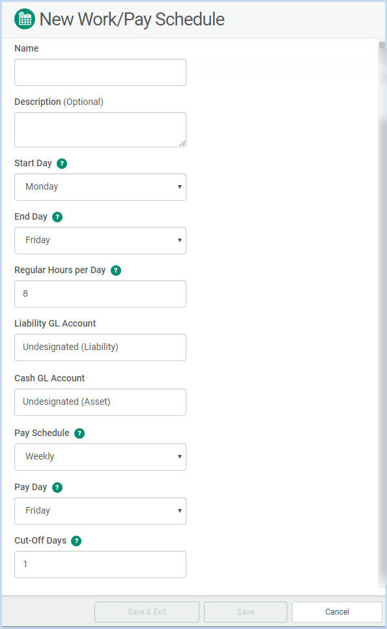387x629 pixels.
Task: Click the vertical scrollbar thumb at right
Action: coord(382,45)
